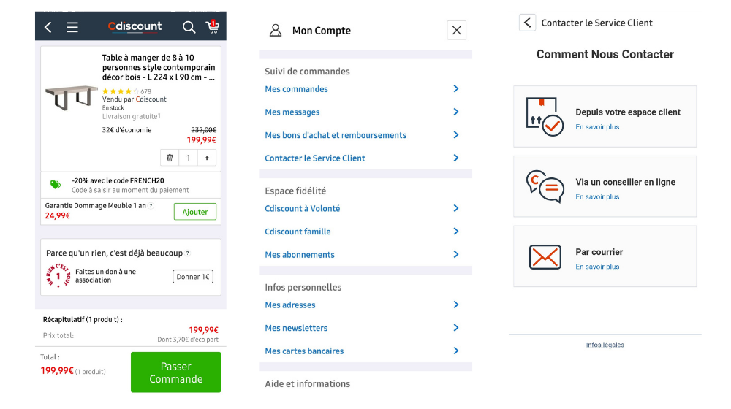Screen dimensions: 731x409
Task: Select the Mes adresses link
Action: click(x=290, y=305)
